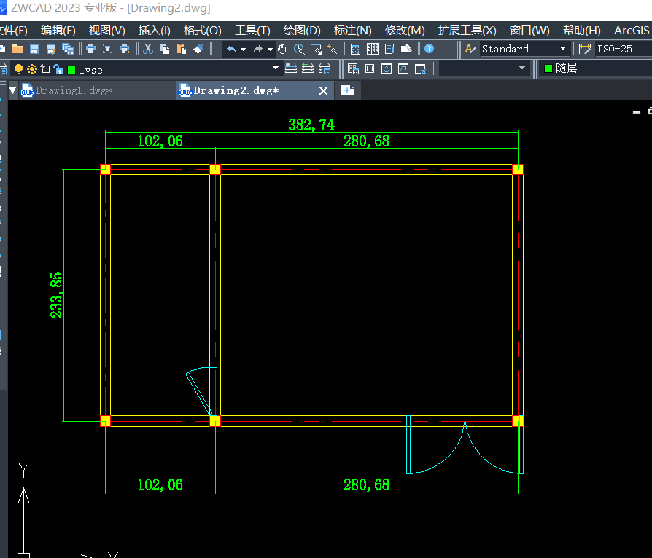This screenshot has height=558, width=652.
Task: Click the Save disk icon
Action: pyautogui.click(x=34, y=49)
